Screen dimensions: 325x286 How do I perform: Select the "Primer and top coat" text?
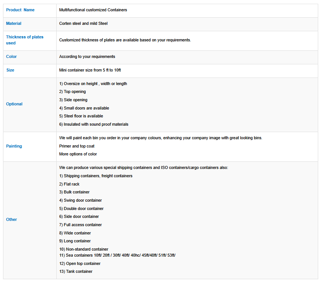77,146
